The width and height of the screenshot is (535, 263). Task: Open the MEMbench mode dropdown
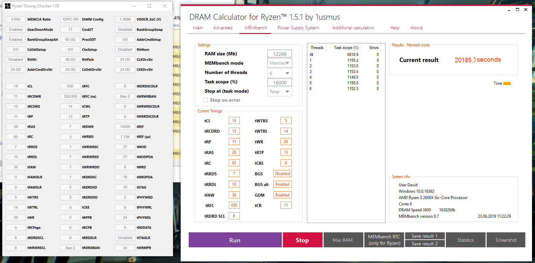click(x=280, y=63)
